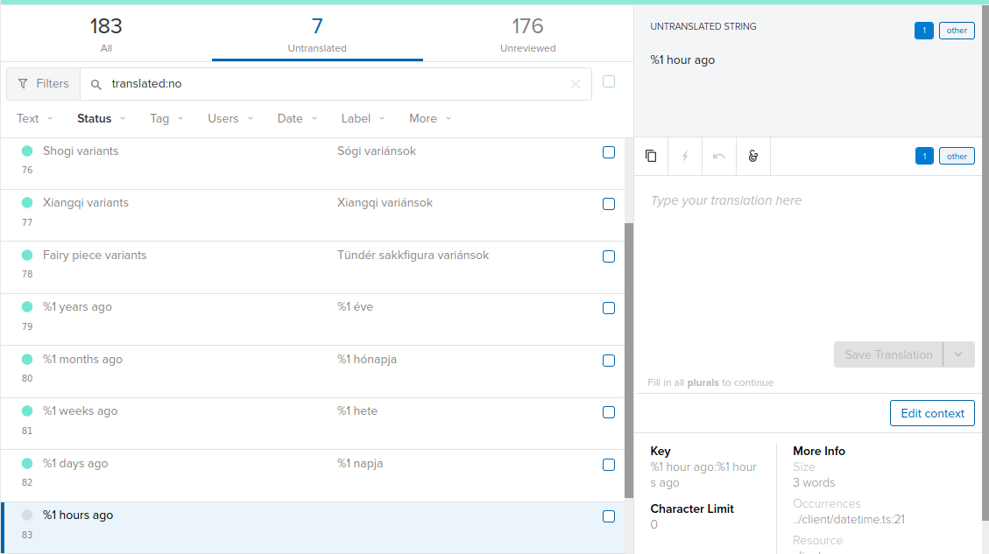
Task: Click the copy source string icon
Action: click(651, 156)
